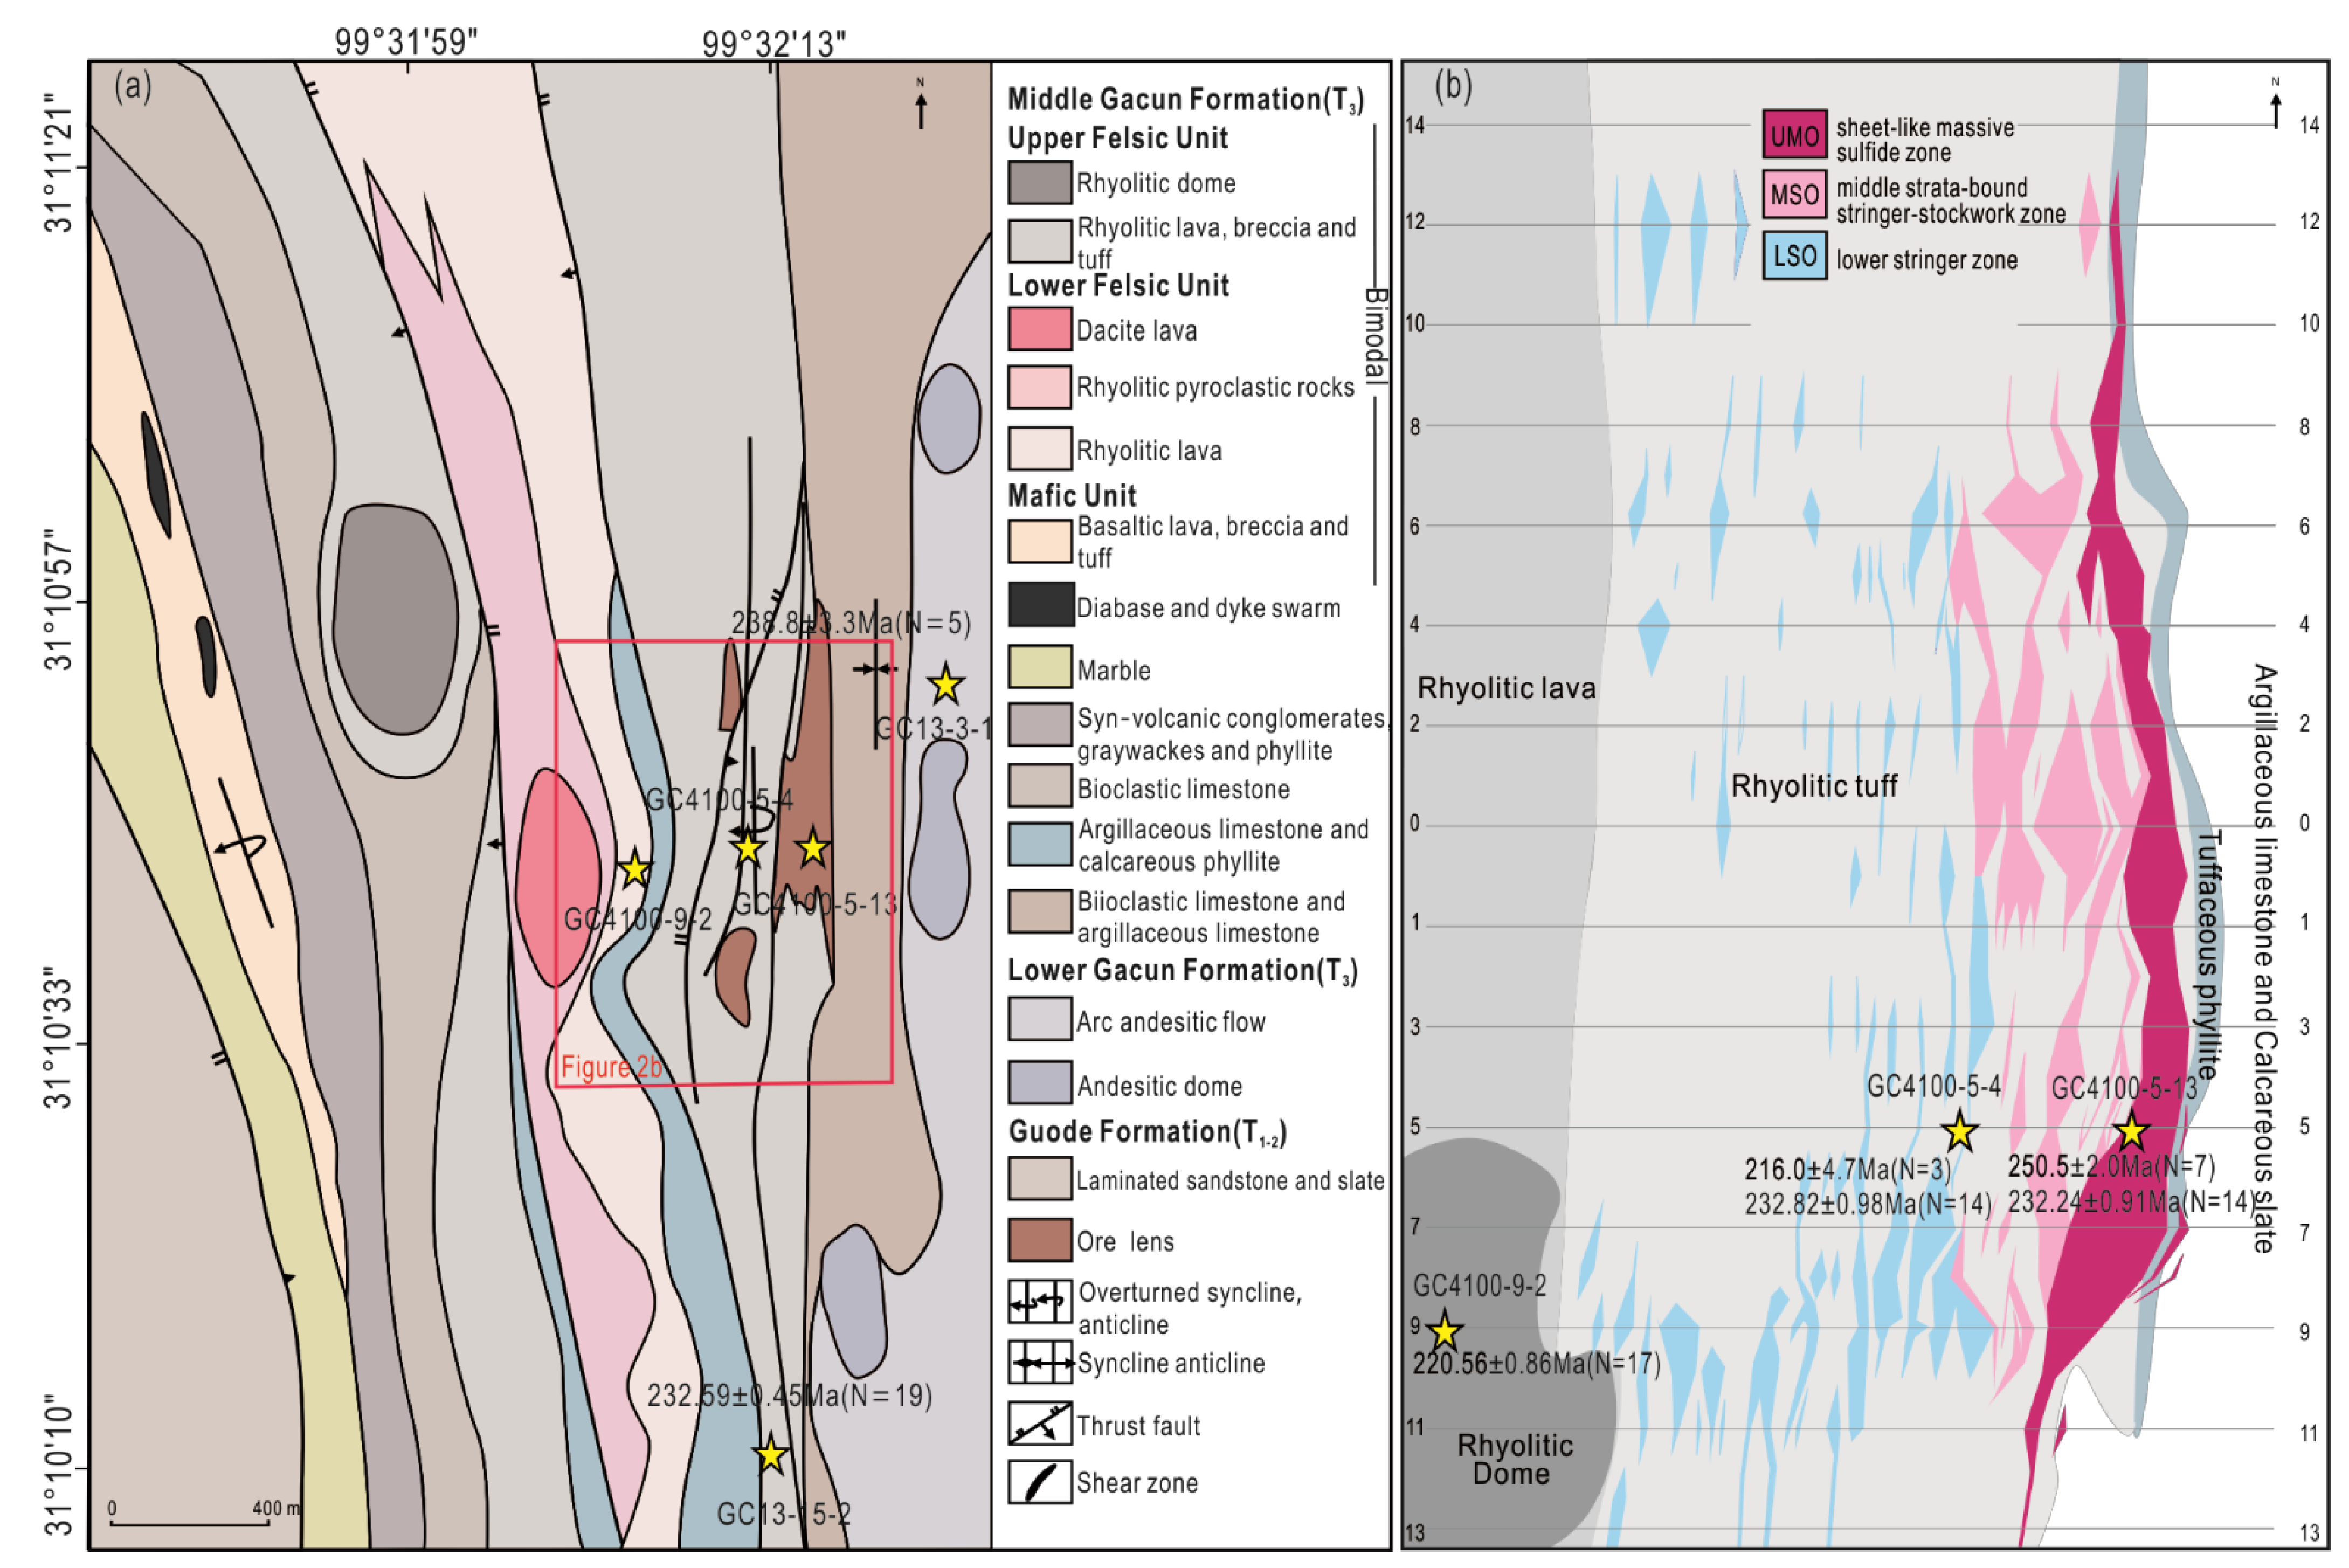Click the Dacite lava legend swatch
The image size is (2349, 1568).
click(1039, 329)
